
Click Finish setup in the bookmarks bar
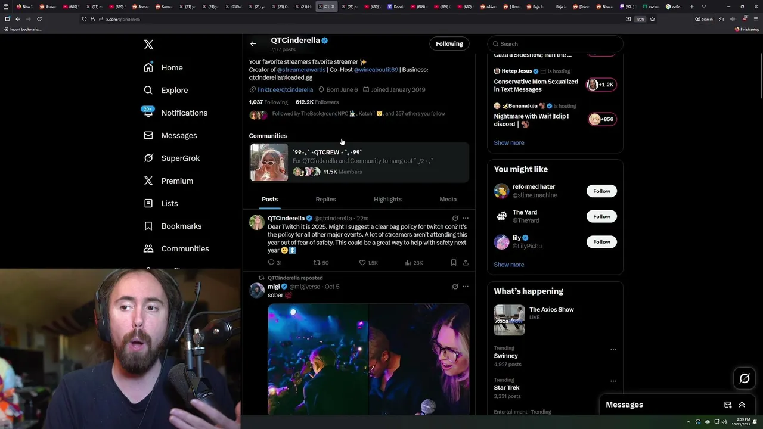pyautogui.click(x=747, y=29)
